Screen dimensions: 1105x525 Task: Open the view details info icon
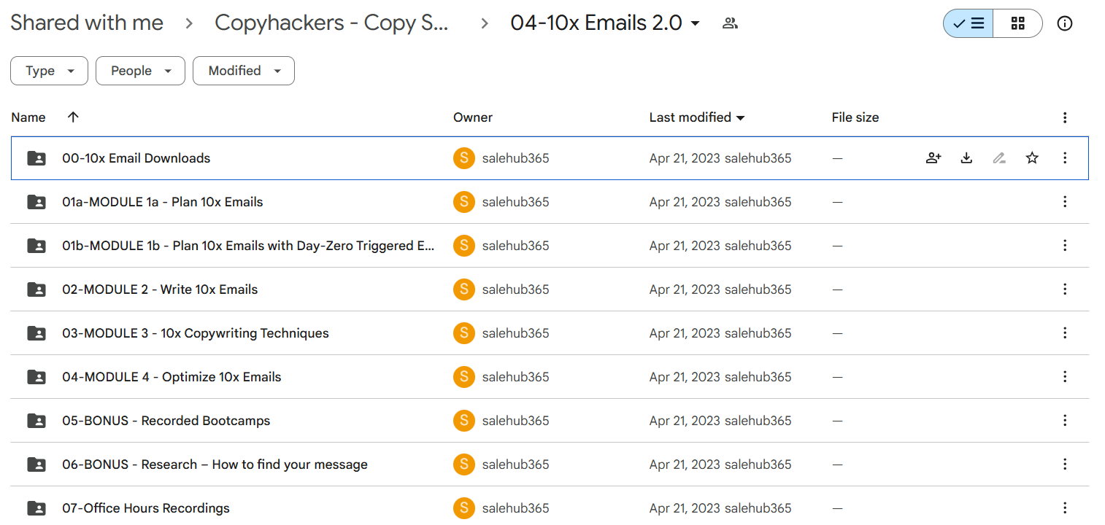tap(1065, 23)
